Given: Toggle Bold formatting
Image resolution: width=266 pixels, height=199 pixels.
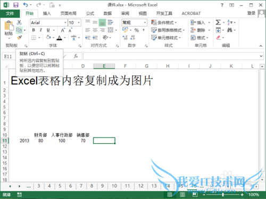Looking at the screenshot, I should (34, 30).
